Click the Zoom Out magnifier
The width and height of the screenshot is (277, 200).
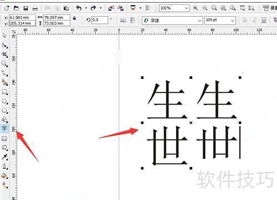point(205,8)
